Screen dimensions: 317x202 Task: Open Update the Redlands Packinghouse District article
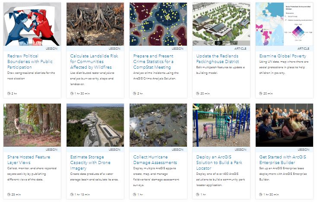tap(218, 59)
